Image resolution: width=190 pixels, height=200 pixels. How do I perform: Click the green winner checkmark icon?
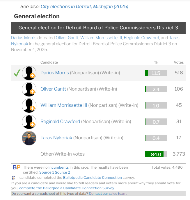17,73
